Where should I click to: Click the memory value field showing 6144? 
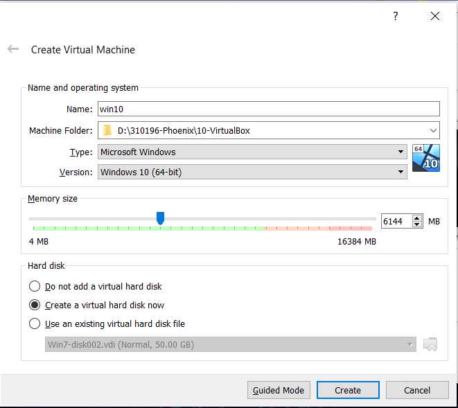click(396, 222)
